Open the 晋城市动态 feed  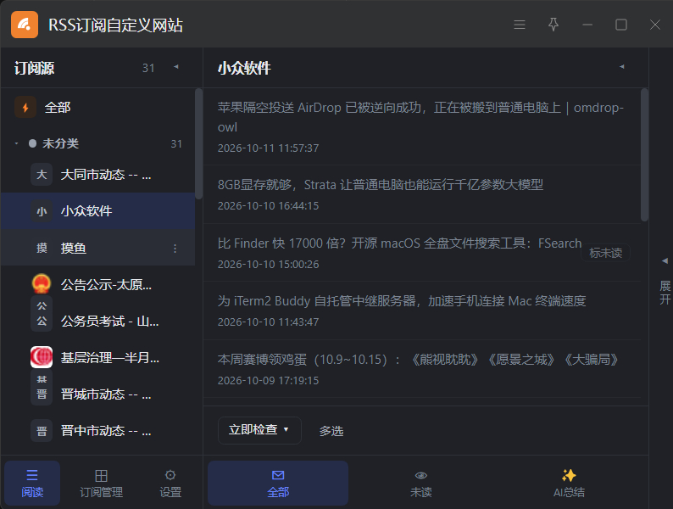click(97, 394)
